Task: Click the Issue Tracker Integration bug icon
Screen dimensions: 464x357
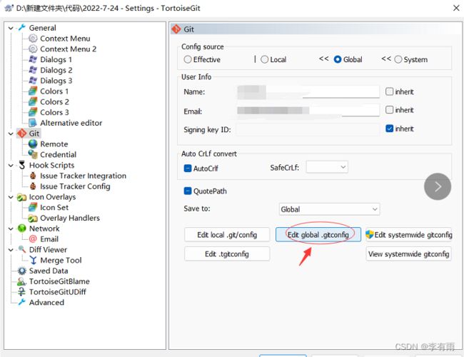Action: (x=33, y=176)
